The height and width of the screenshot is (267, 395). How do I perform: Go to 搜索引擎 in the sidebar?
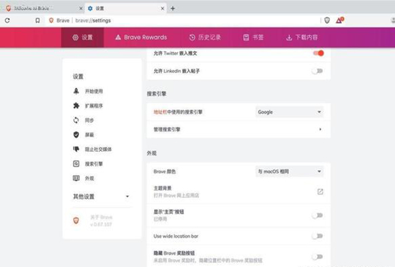(x=94, y=164)
